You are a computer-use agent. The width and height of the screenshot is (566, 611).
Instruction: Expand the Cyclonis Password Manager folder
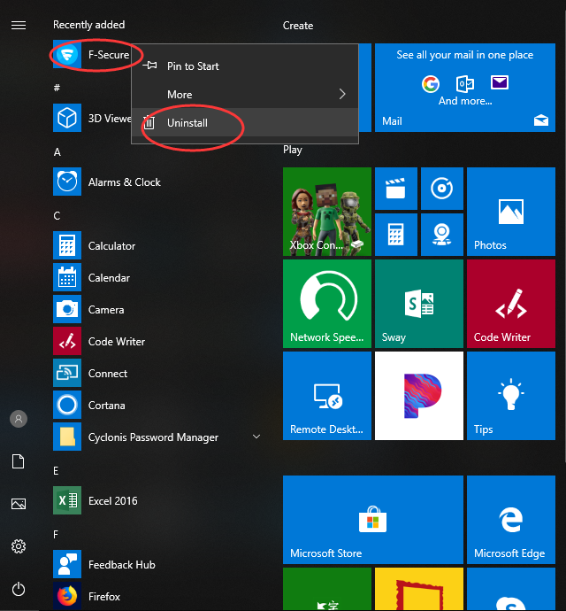point(256,437)
